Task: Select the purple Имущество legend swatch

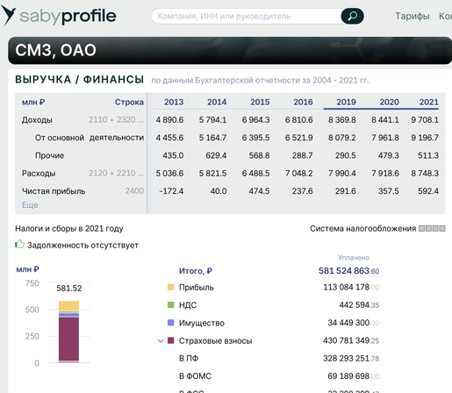Action: (170, 323)
